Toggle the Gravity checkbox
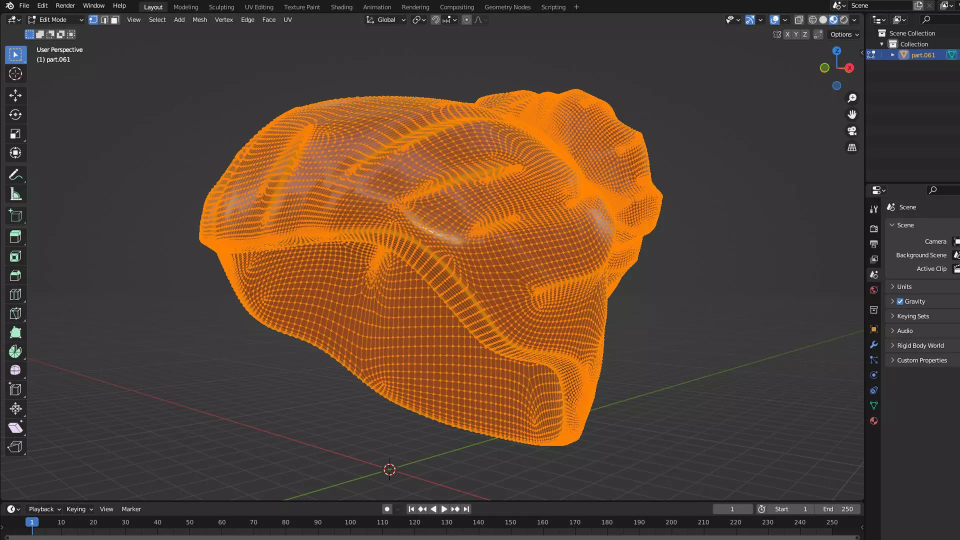Screen dimensions: 960x540 coord(900,301)
